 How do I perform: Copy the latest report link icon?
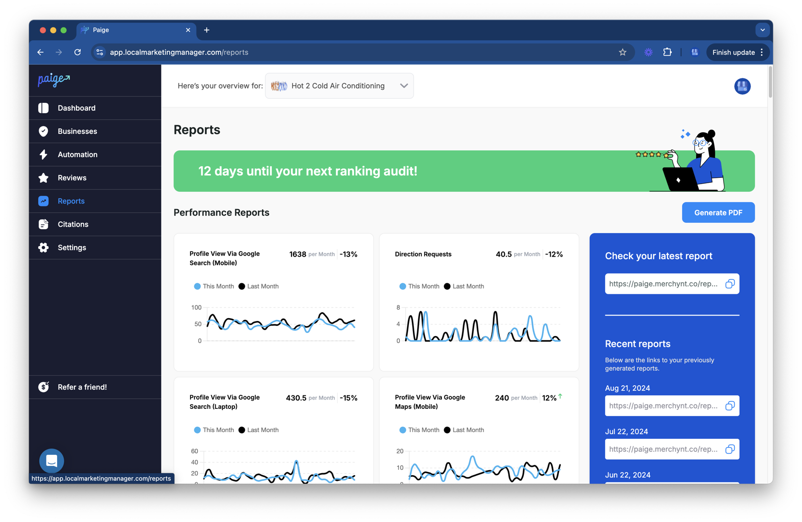[x=730, y=284]
